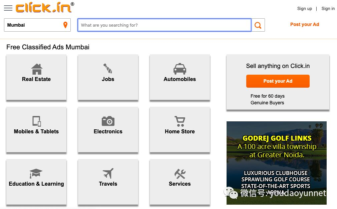
Task: Click the Post your Ad header link
Action: (304, 24)
